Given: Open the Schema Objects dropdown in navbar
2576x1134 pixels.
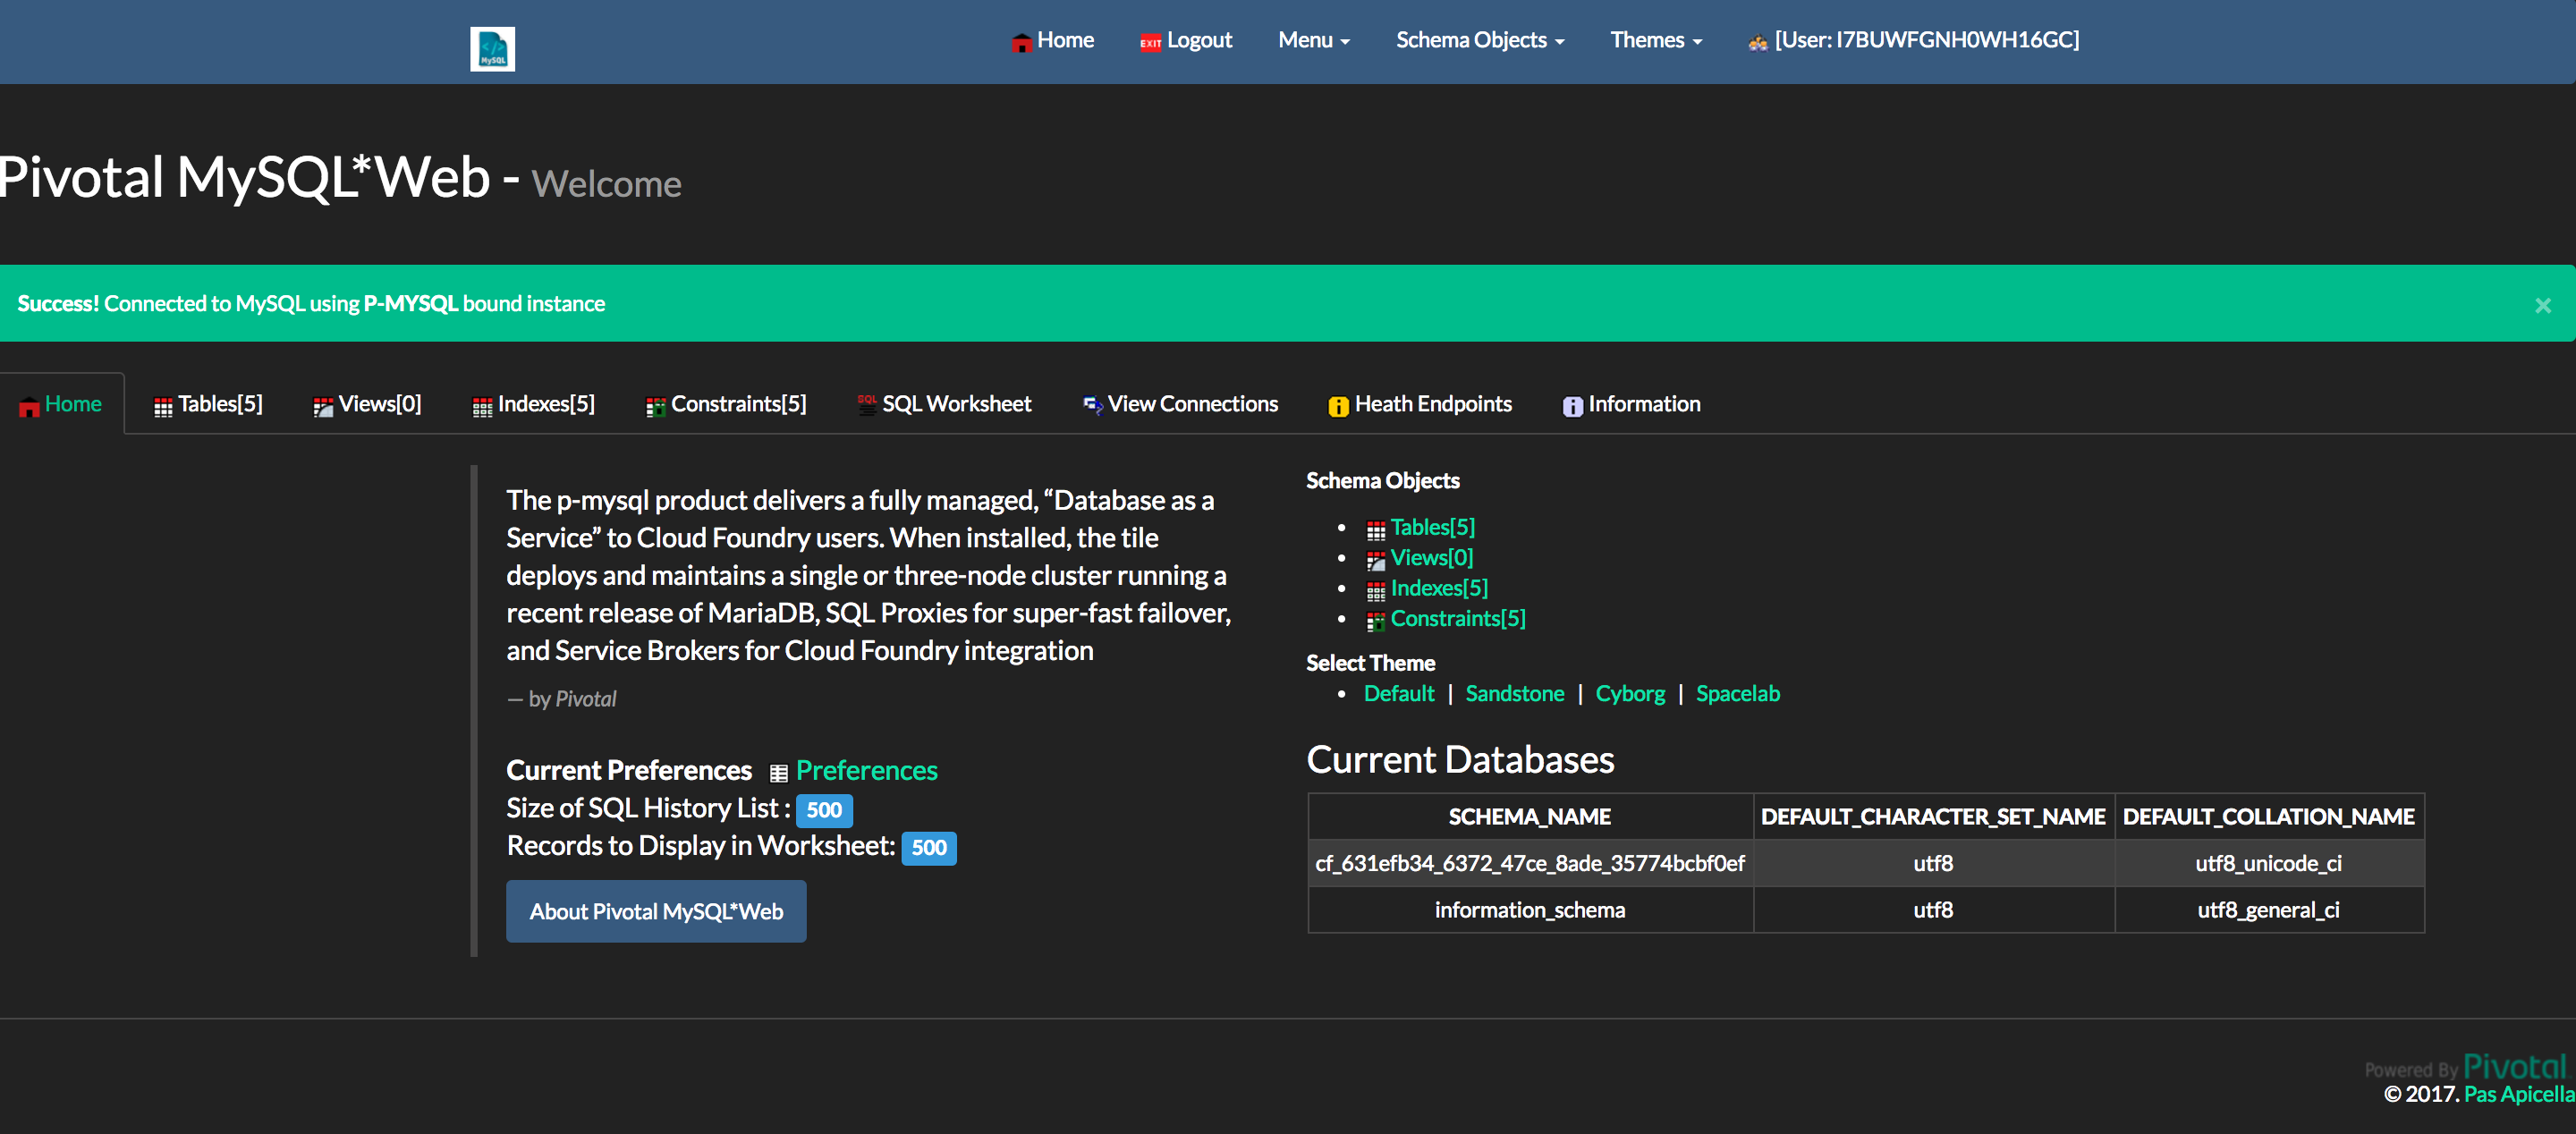Looking at the screenshot, I should (x=1479, y=40).
